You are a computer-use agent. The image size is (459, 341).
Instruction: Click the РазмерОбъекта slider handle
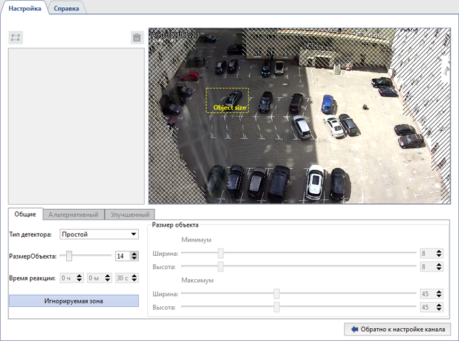pos(69,256)
